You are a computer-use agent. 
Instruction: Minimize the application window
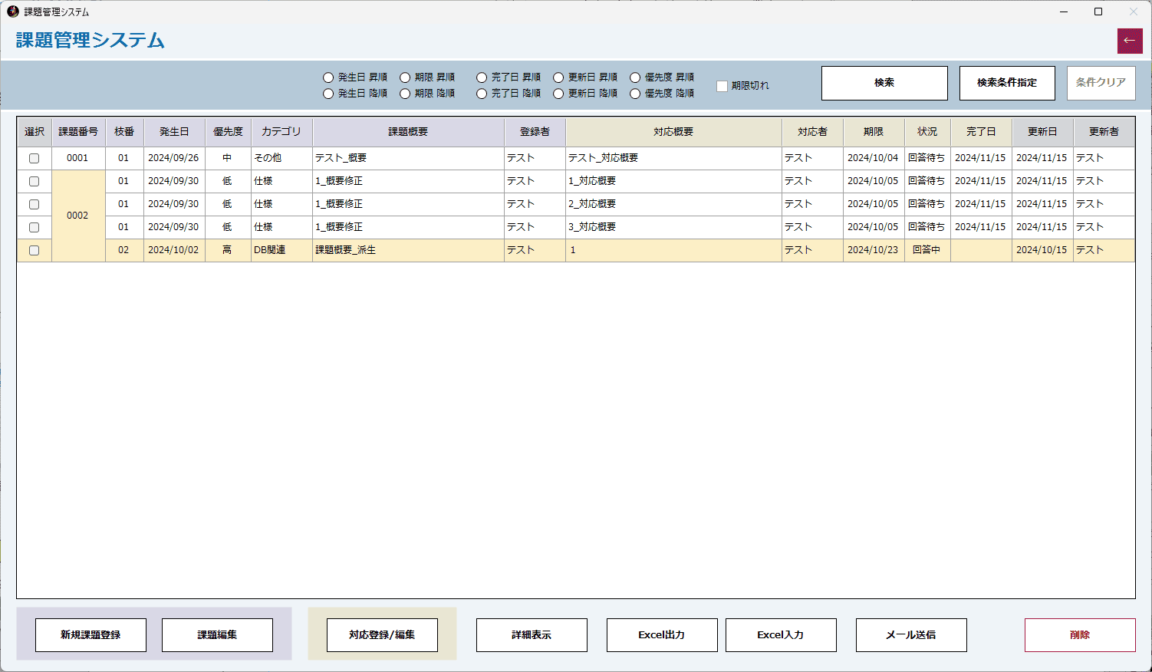[1064, 12]
